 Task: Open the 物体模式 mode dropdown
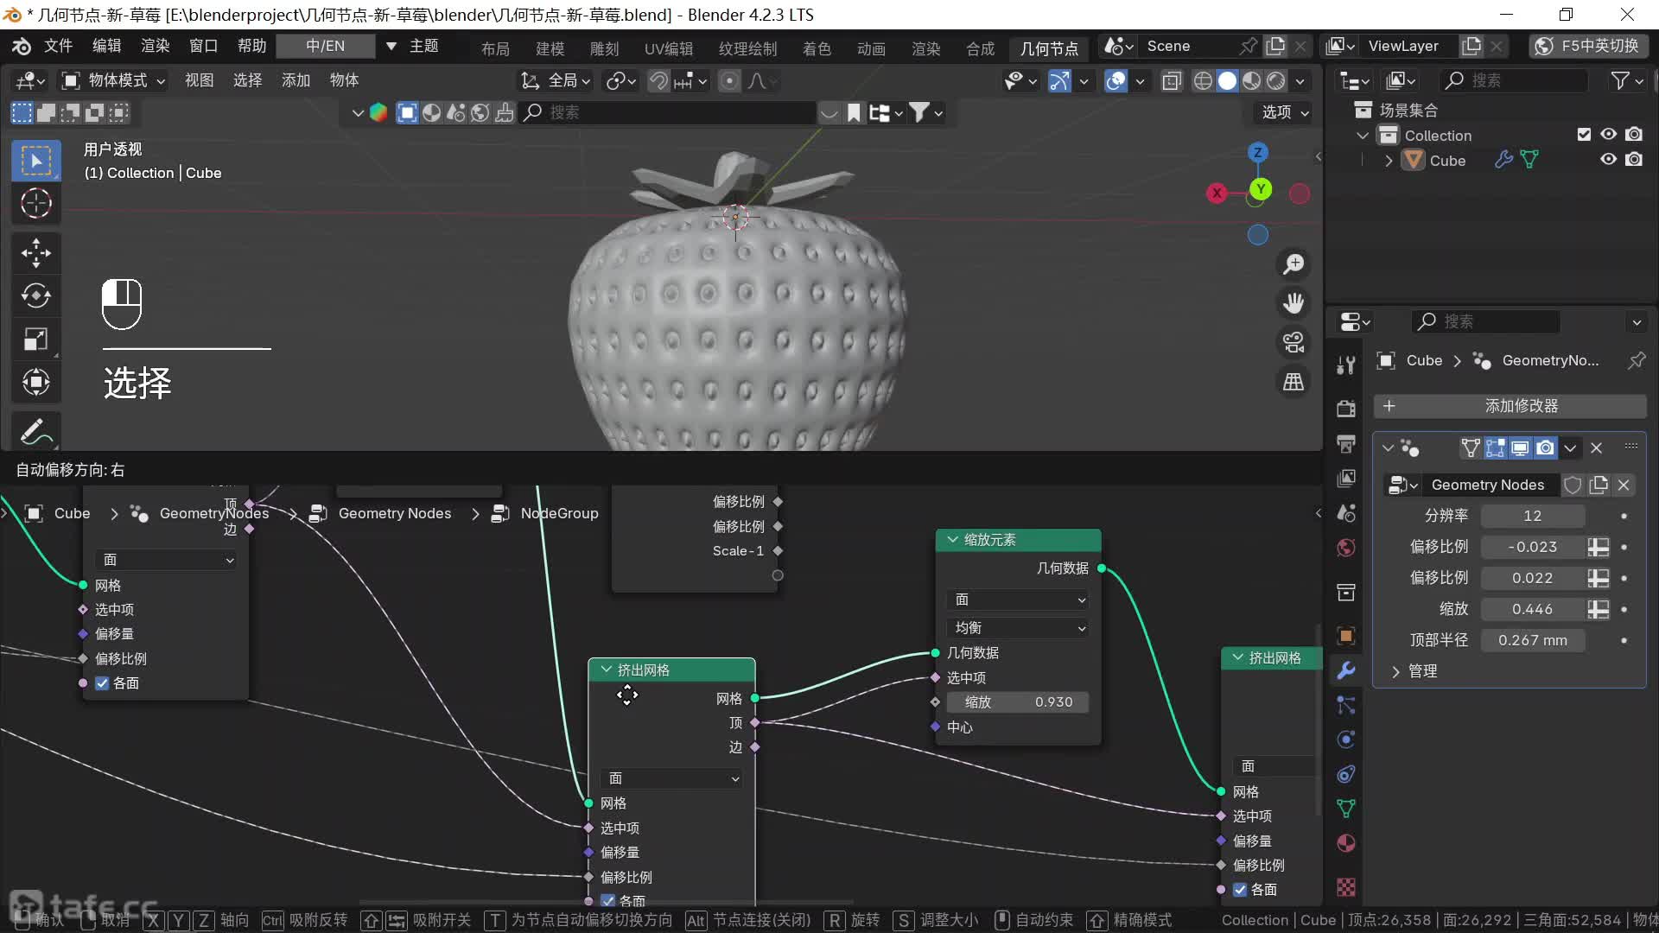point(113,80)
